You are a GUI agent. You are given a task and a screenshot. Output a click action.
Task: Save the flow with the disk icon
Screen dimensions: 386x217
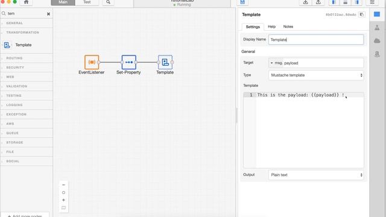242,2
